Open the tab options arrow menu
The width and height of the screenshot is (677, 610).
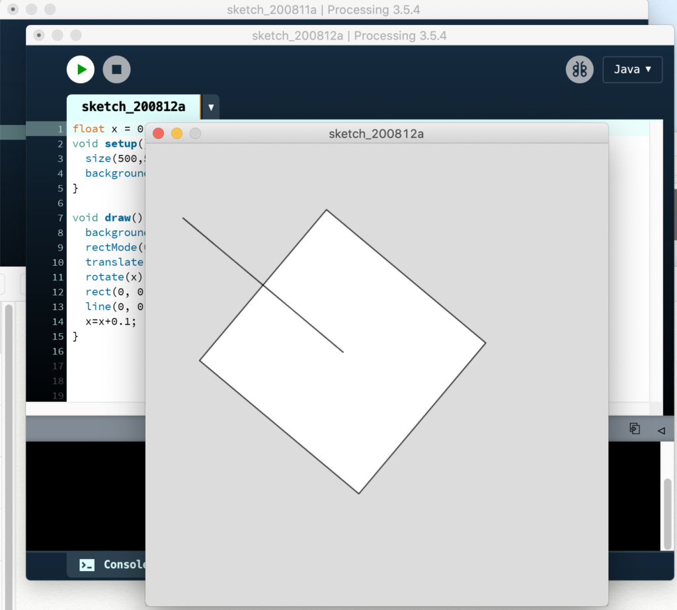211,107
